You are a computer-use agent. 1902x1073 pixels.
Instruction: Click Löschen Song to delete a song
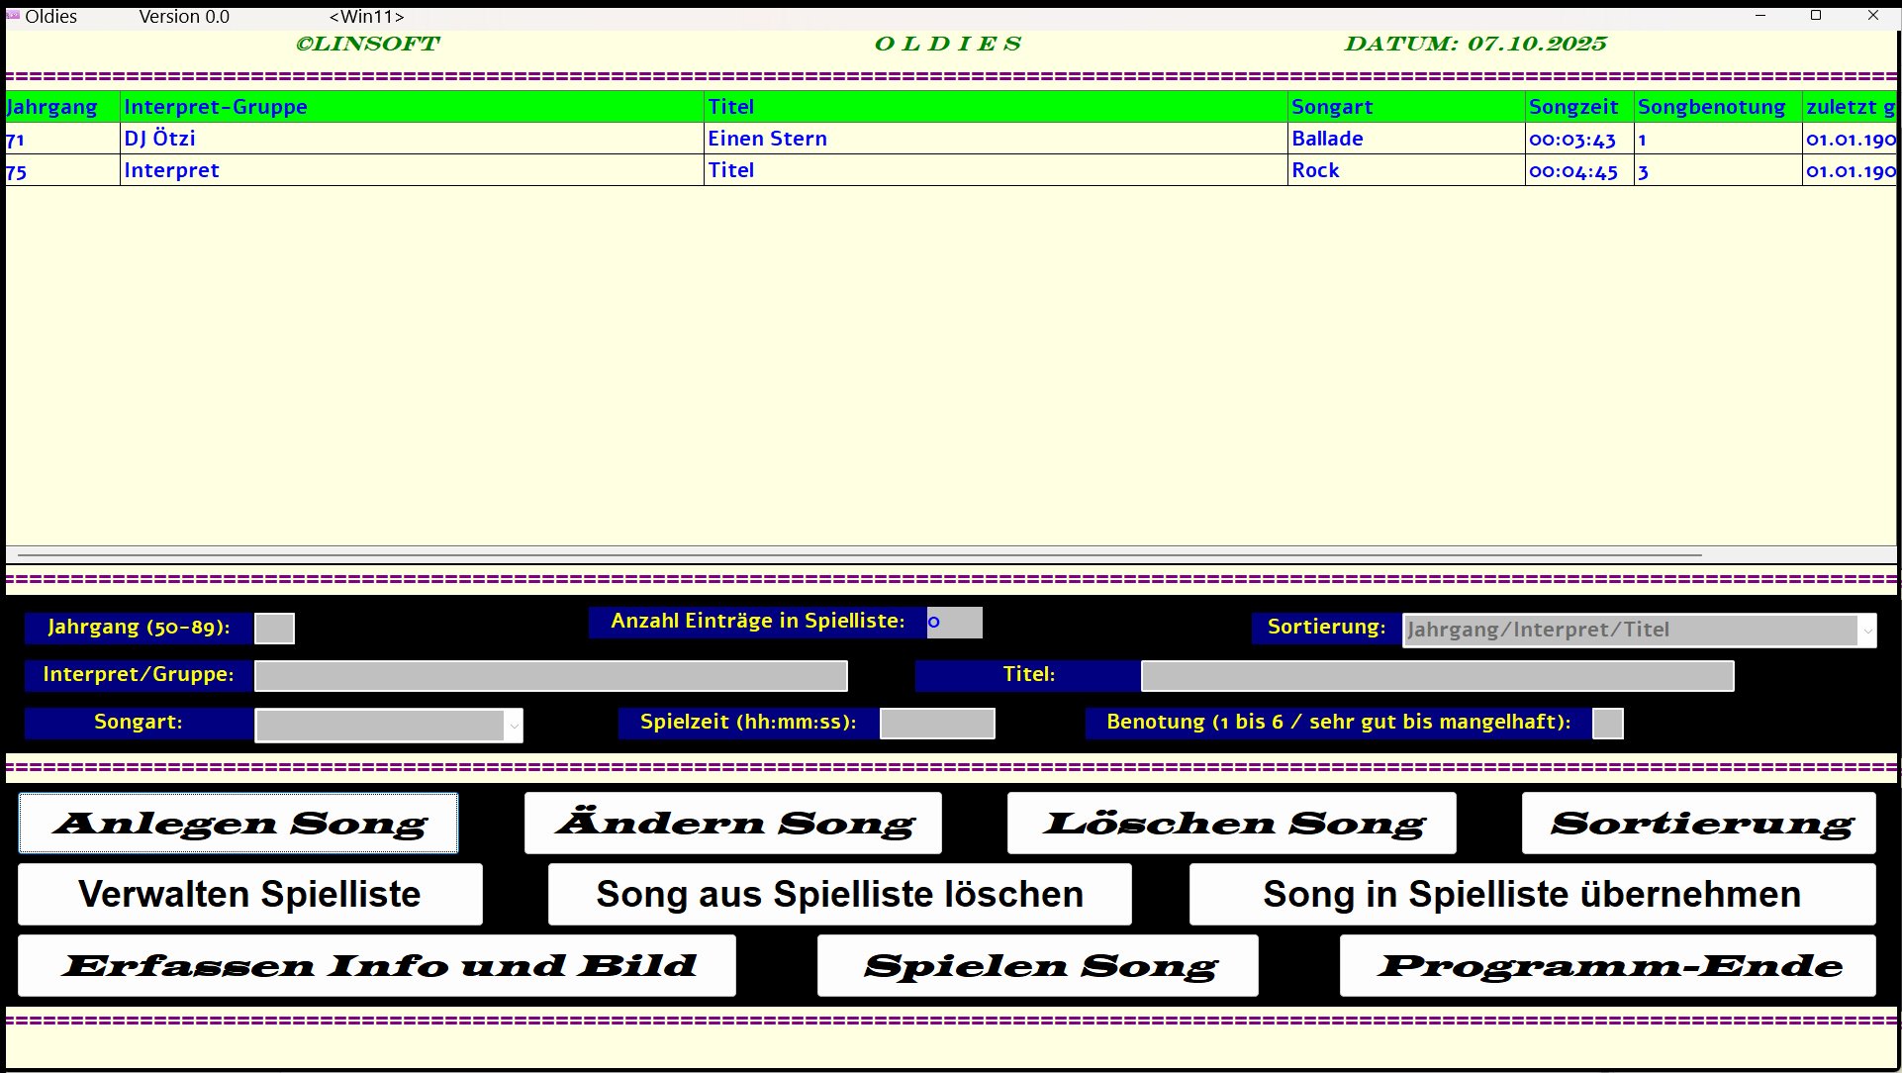coord(1231,824)
